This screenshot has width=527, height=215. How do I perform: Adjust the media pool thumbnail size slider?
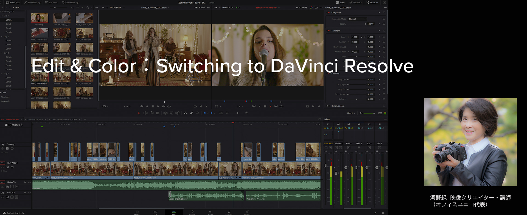[x=59, y=8]
